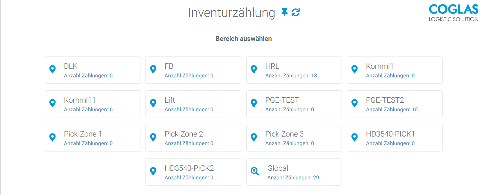Open the FB area card
Screen dimensions: 486x195
pos(193,70)
